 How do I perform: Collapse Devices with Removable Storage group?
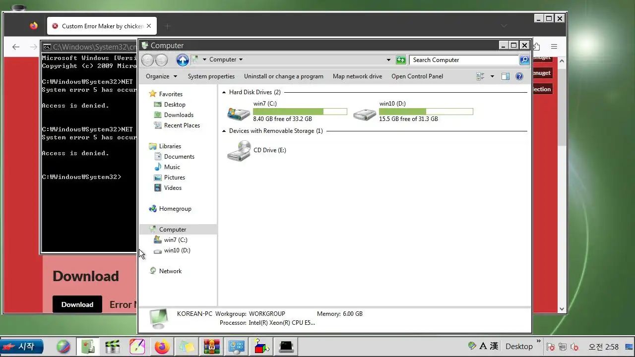(224, 131)
